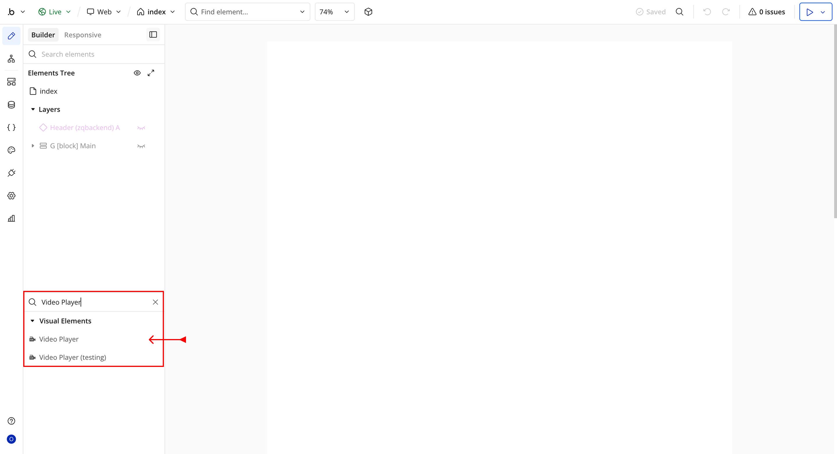Open the 74% zoom dropdown
This screenshot has width=837, height=454.
(334, 12)
